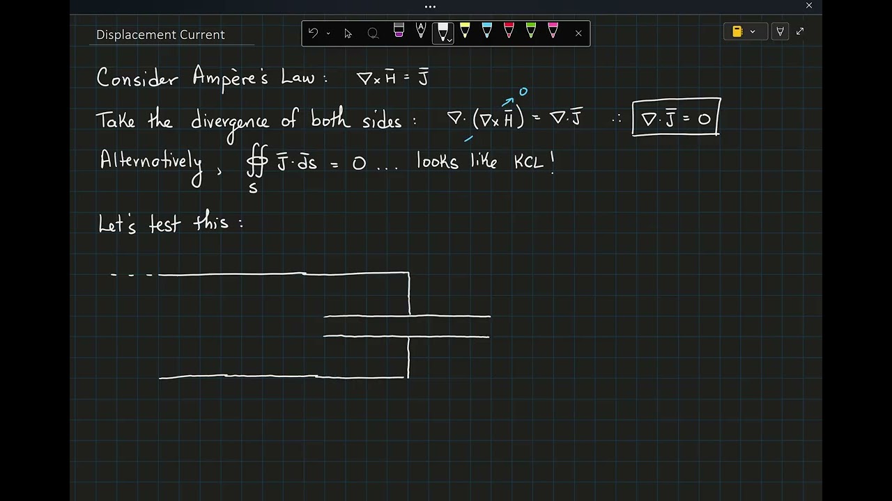Pick the green pen
The height and width of the screenshot is (501, 892).
(x=531, y=31)
